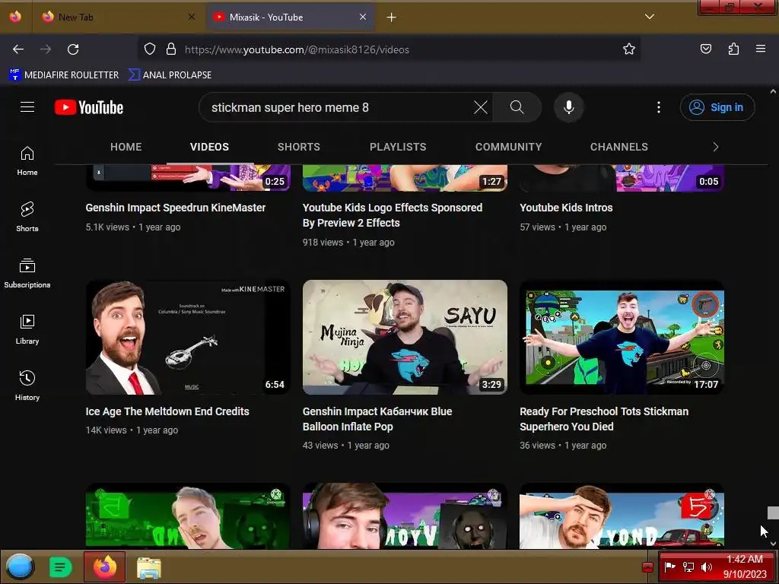
Task: Open File Explorer from the taskbar
Action: tap(148, 567)
